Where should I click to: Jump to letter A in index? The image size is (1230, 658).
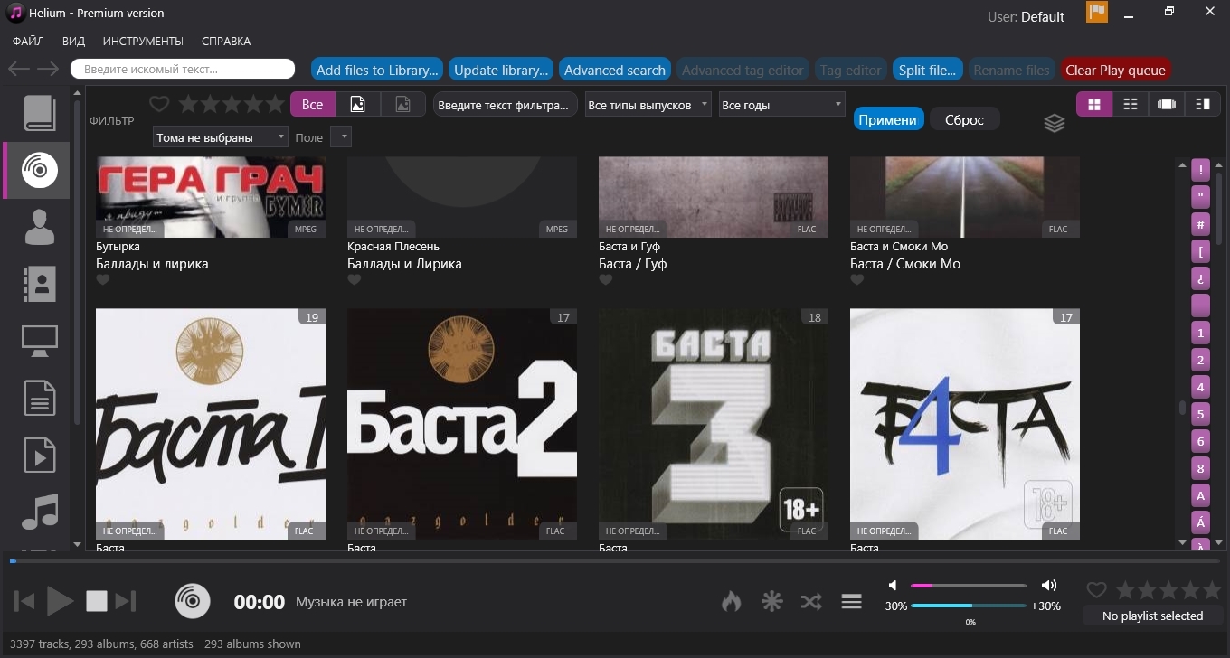click(1201, 495)
